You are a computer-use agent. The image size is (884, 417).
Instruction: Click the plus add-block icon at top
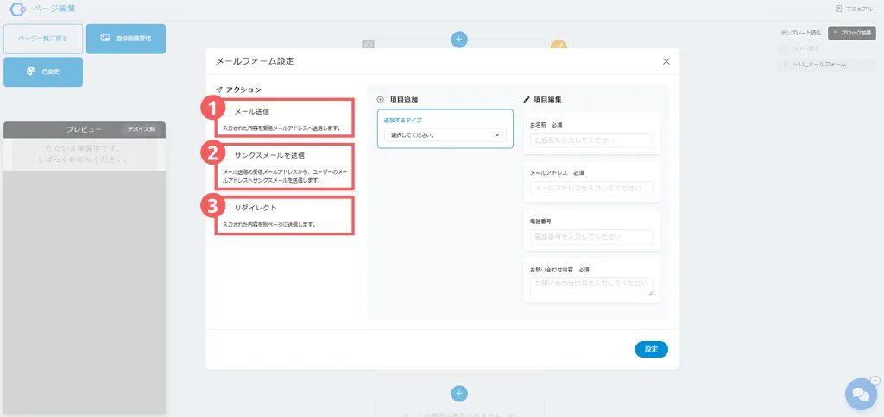pyautogui.click(x=459, y=39)
